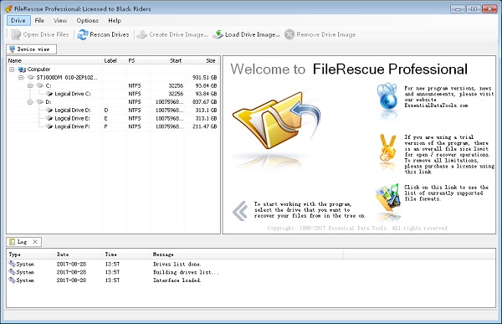Open the supported file formats link text
502x324 pixels.
click(x=446, y=193)
